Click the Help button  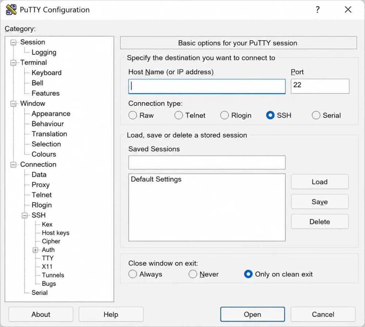click(111, 315)
